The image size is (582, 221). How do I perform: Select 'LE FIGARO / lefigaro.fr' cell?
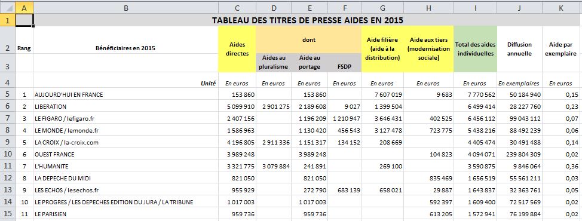[x=126, y=118]
